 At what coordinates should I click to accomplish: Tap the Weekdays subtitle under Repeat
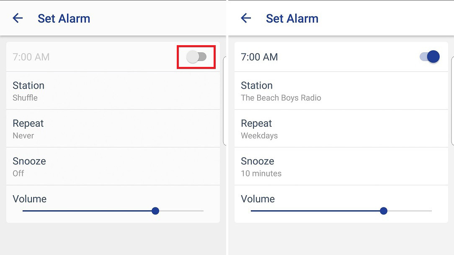(x=259, y=135)
